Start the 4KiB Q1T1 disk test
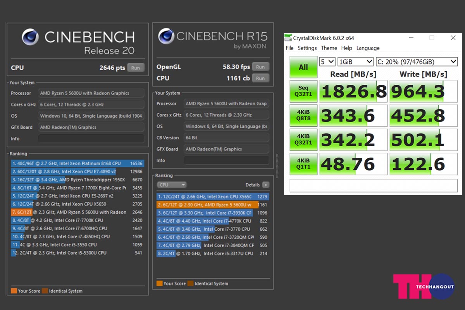This screenshot has height=310, width=465. click(x=303, y=164)
